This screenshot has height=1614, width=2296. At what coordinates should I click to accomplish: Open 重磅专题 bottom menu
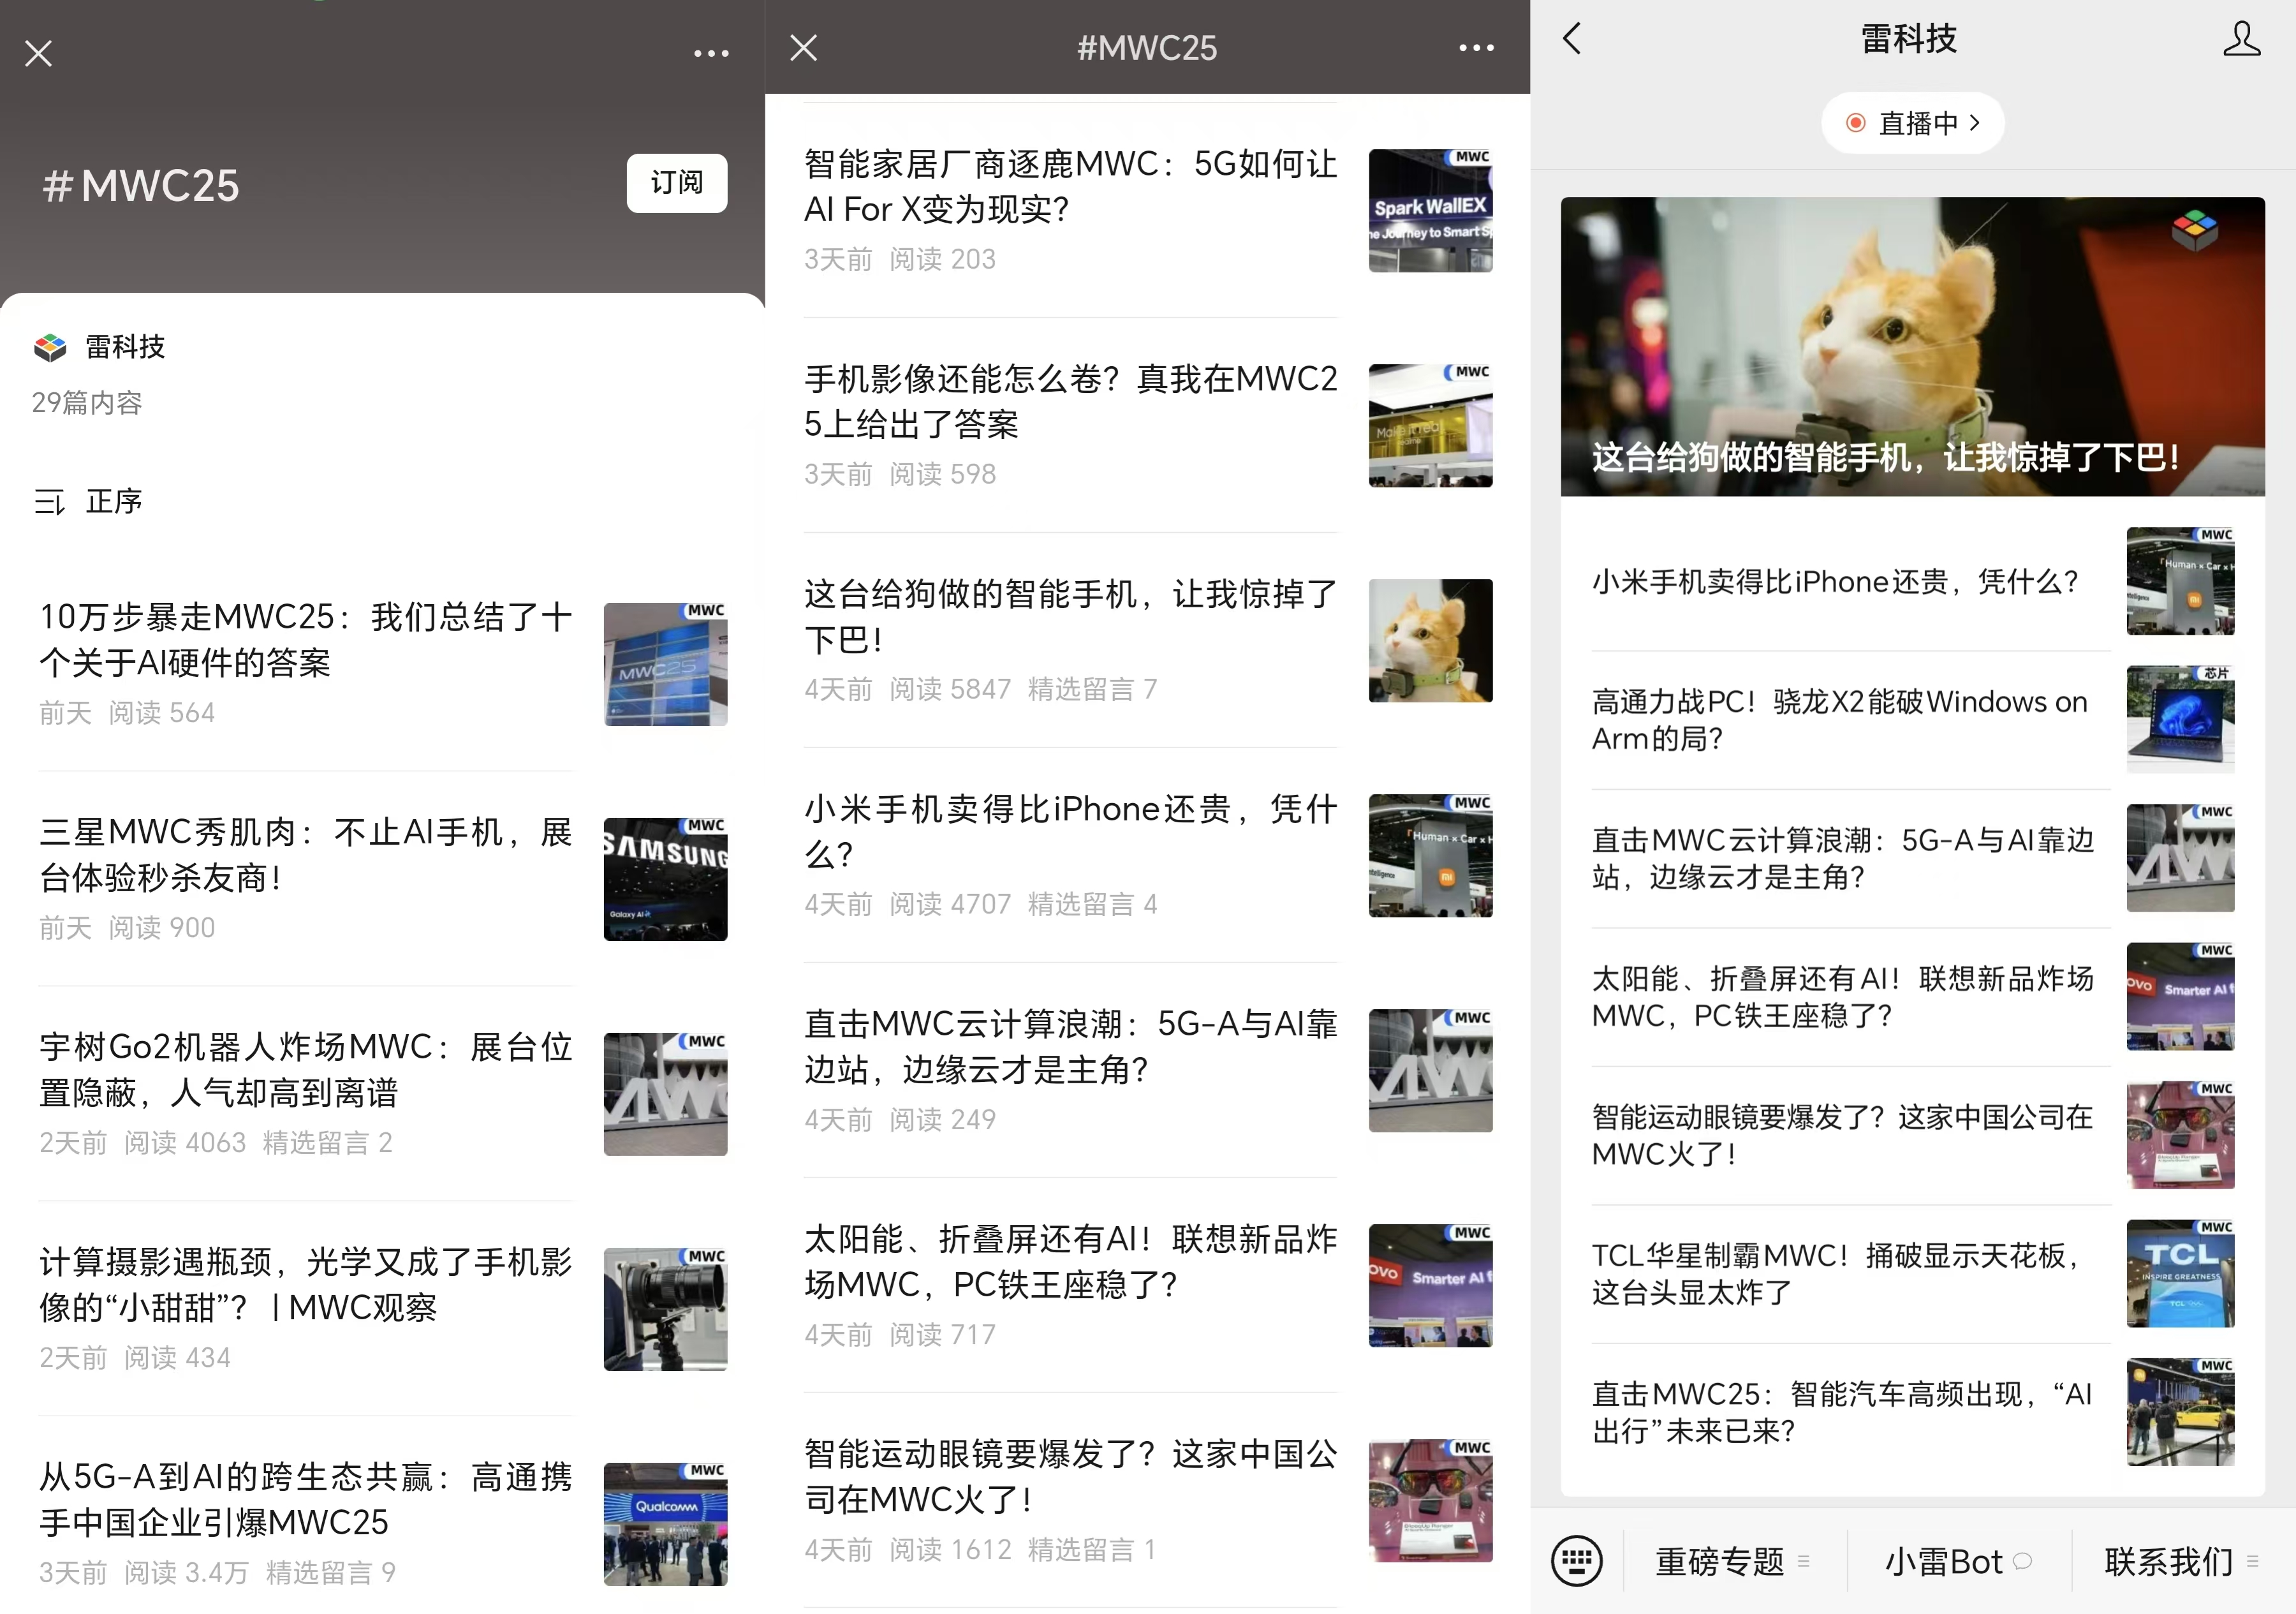(1732, 1560)
